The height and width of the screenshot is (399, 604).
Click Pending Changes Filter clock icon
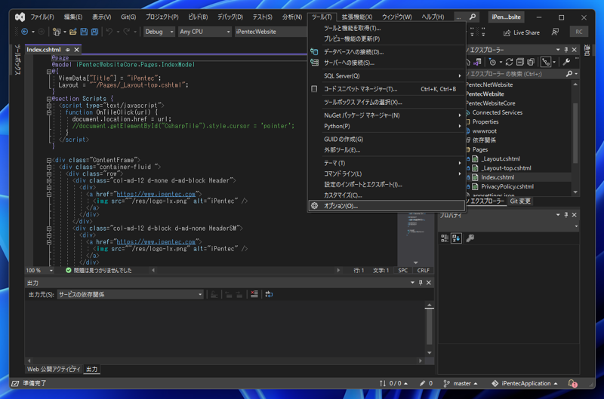492,62
